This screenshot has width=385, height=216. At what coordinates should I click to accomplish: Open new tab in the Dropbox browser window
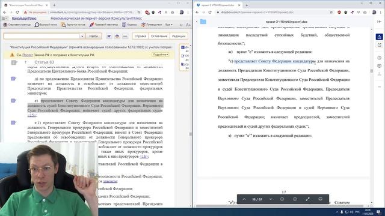click(247, 5)
